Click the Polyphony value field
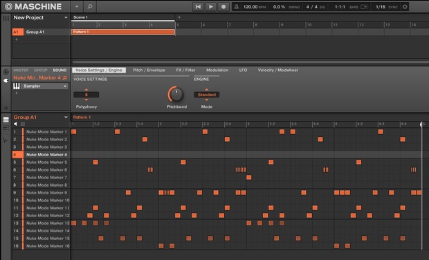 click(86, 95)
